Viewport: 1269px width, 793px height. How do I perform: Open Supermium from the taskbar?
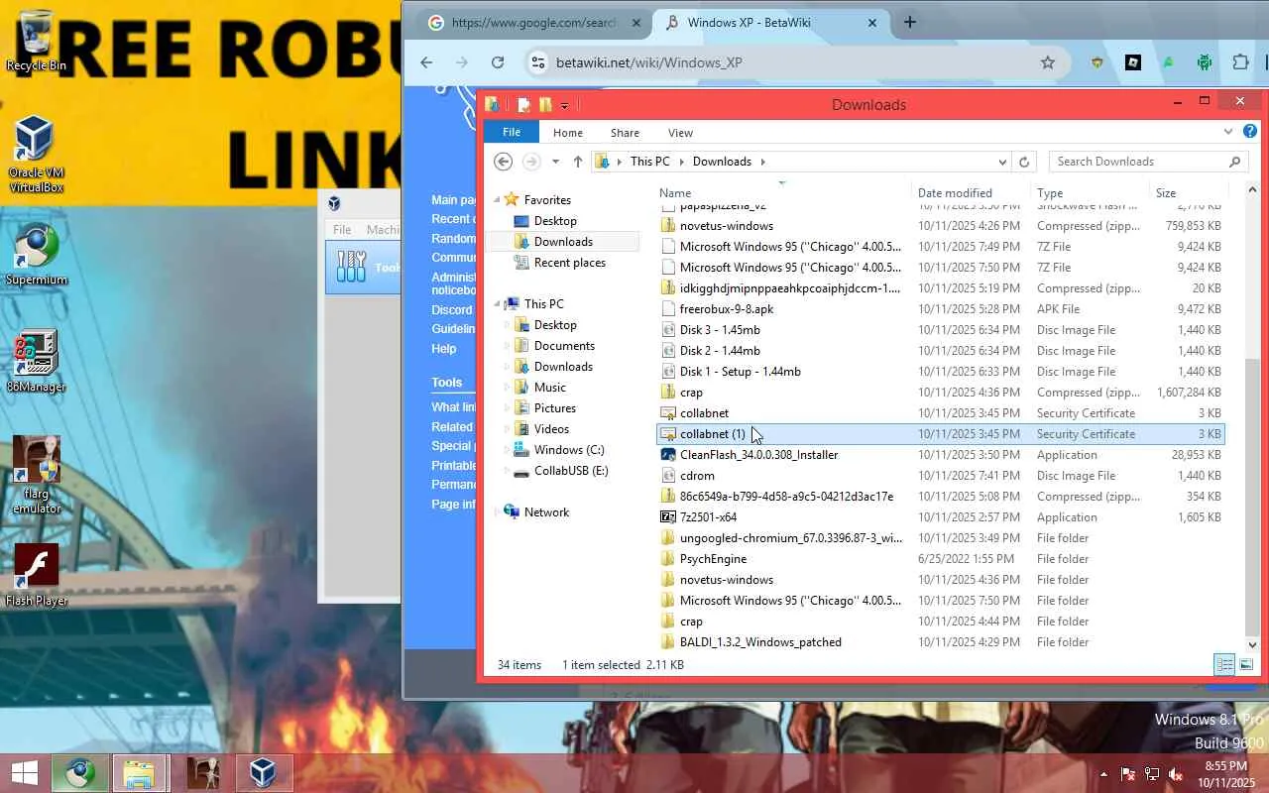[x=80, y=773]
